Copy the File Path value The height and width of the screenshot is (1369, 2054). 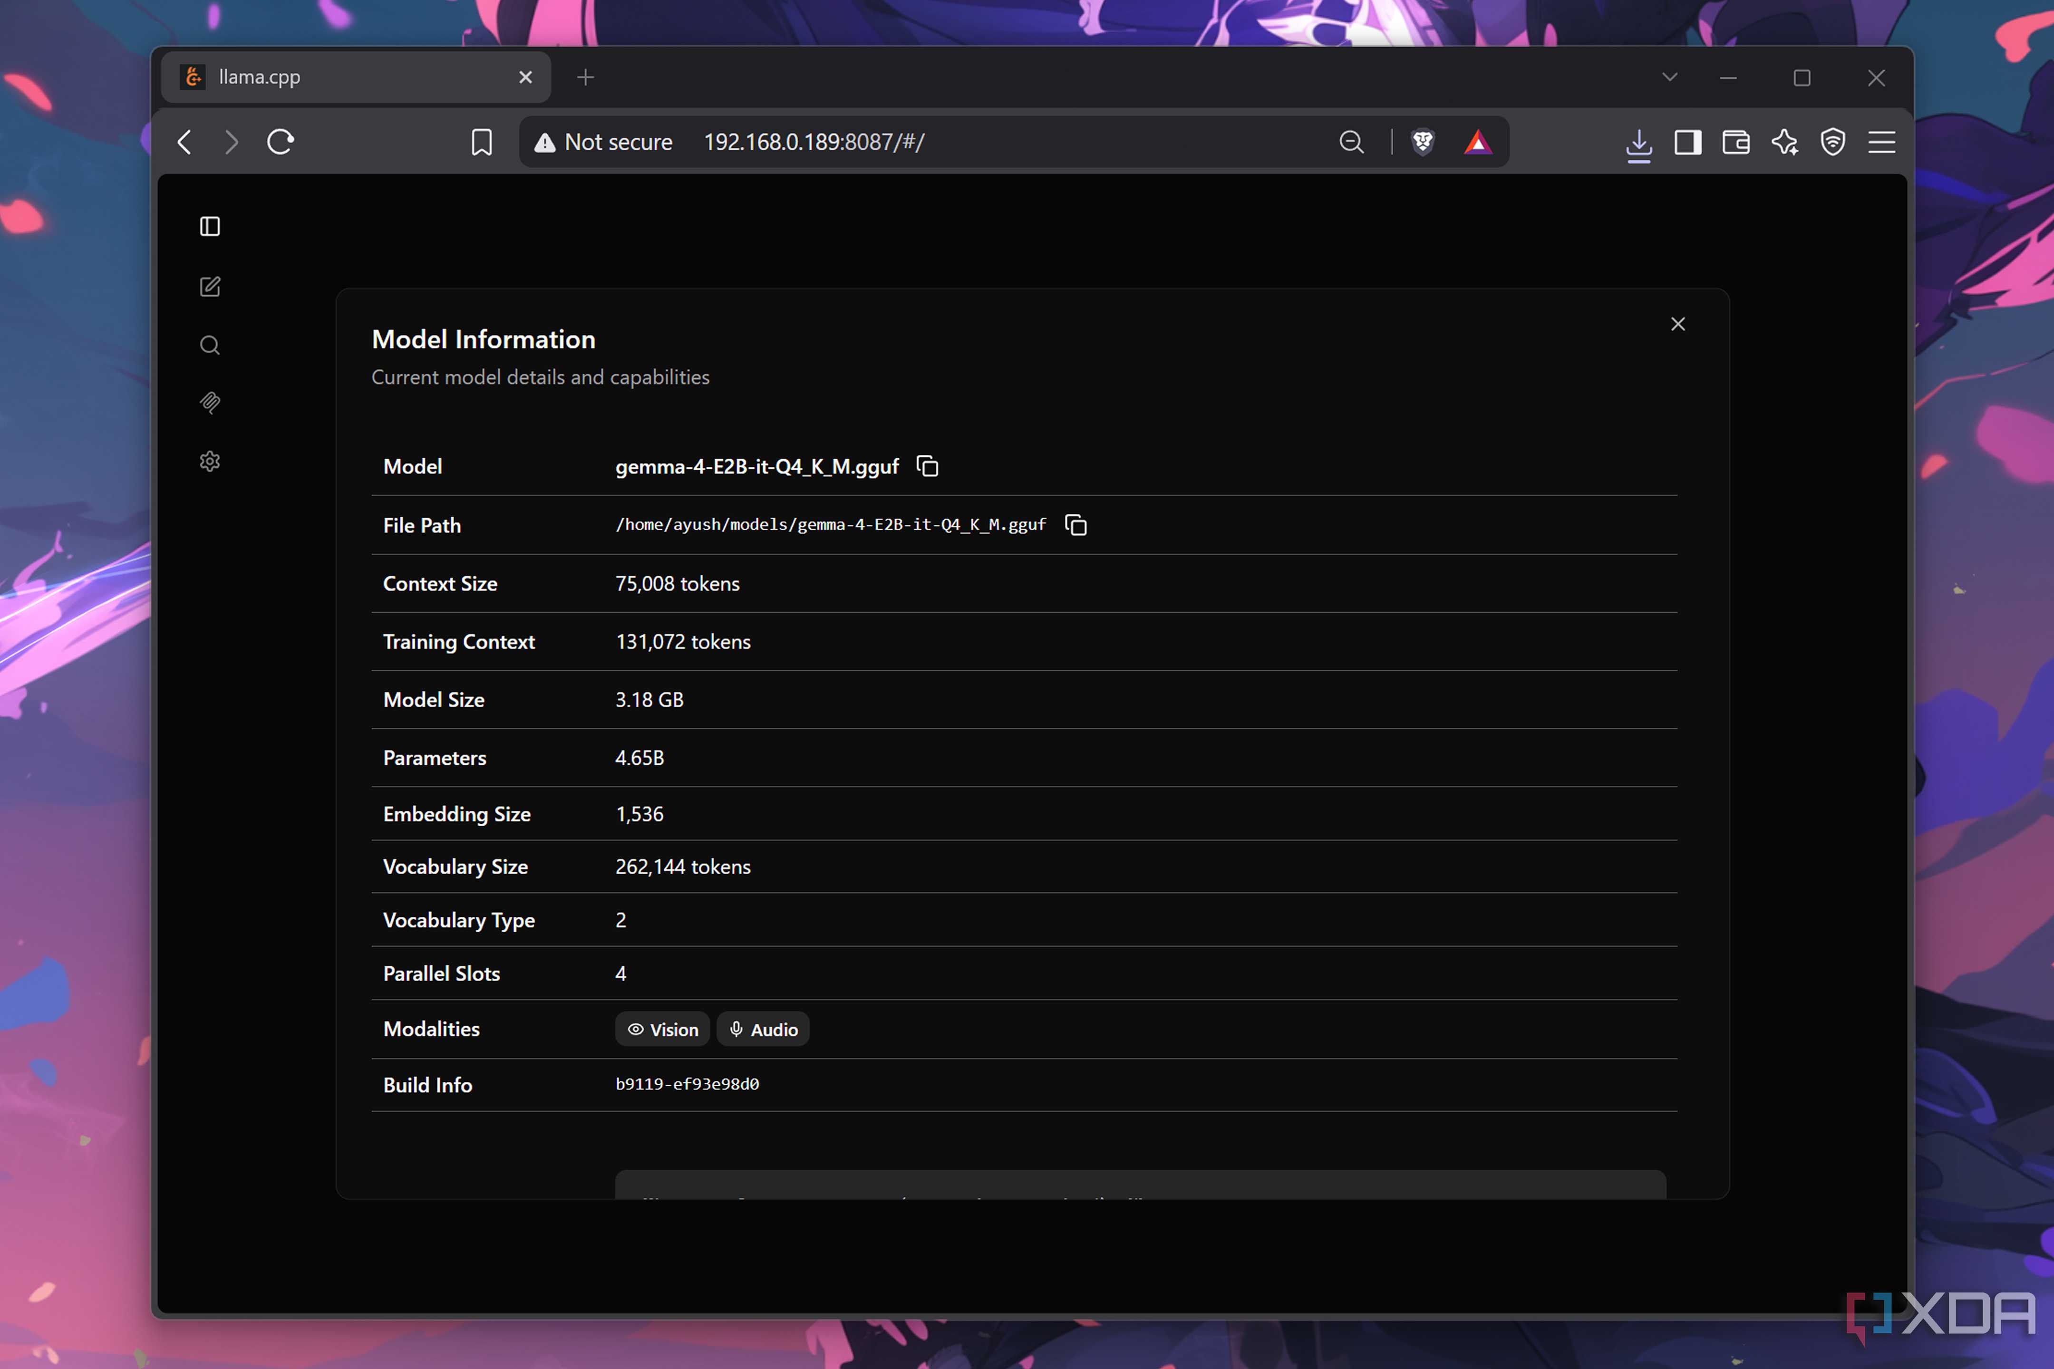tap(1076, 525)
